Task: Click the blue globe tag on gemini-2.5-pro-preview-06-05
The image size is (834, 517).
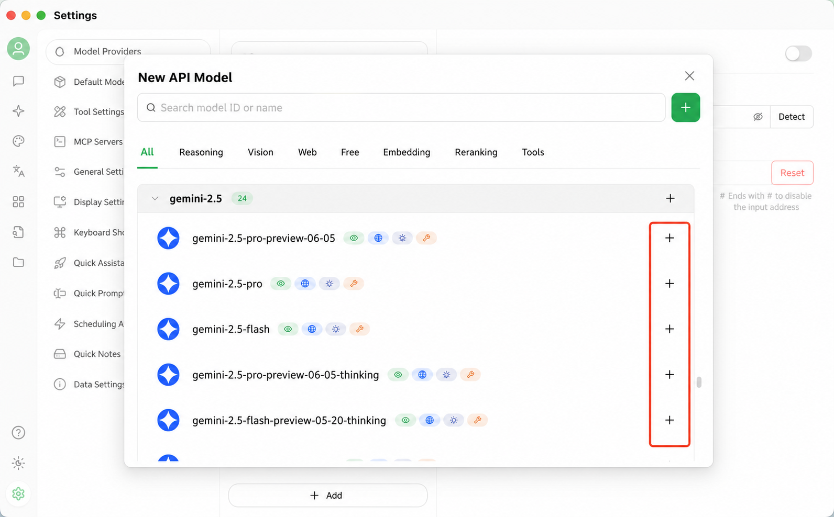Action: click(x=378, y=238)
